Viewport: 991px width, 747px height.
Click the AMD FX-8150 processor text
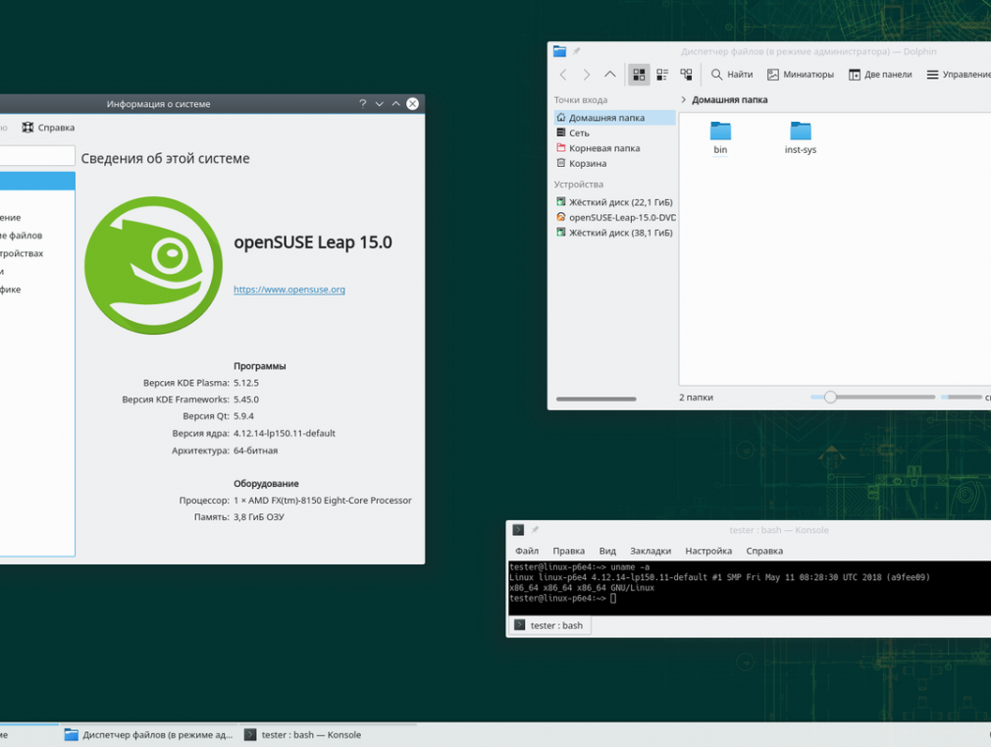point(323,501)
